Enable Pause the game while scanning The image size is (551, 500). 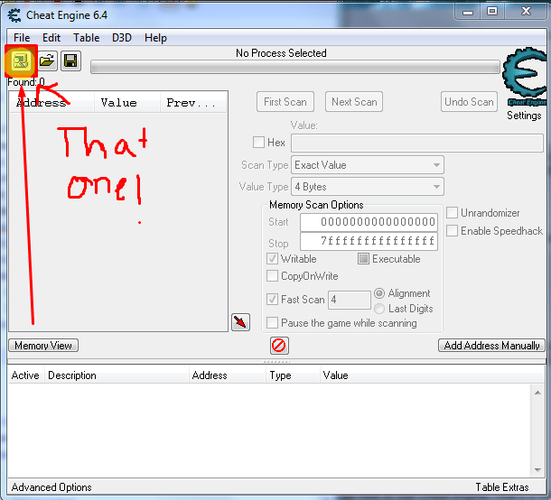point(272,323)
